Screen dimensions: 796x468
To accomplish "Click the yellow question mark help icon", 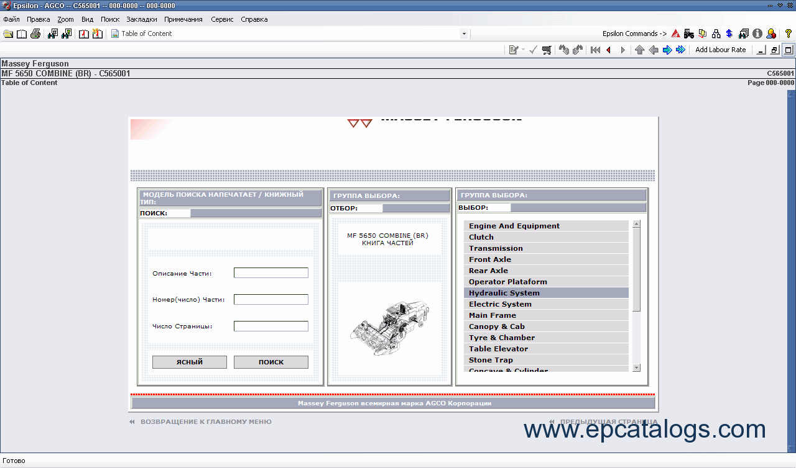I will point(787,34).
